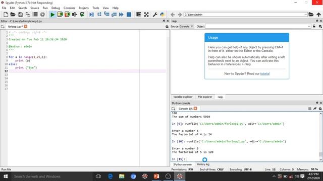
Task: Maximize current pane icon
Action: [139, 15]
